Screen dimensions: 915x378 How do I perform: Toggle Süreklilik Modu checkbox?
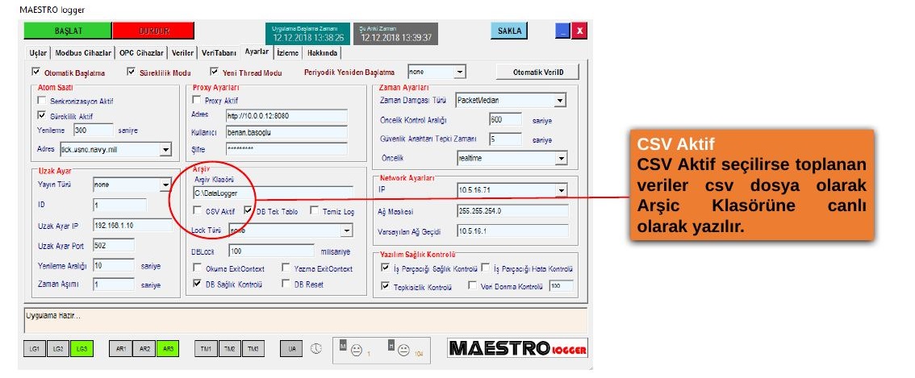coord(131,73)
